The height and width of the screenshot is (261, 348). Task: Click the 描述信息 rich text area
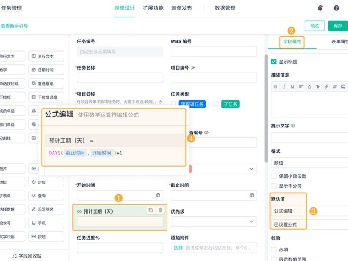pos(310,104)
